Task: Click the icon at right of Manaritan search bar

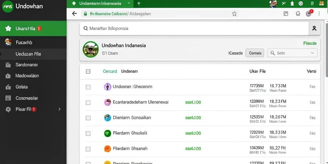Action: pos(314,29)
